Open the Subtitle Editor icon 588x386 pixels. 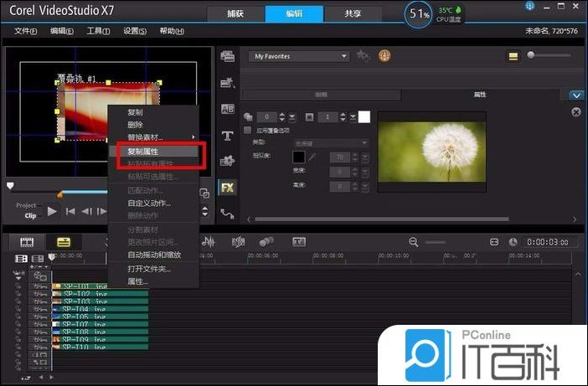(x=299, y=242)
